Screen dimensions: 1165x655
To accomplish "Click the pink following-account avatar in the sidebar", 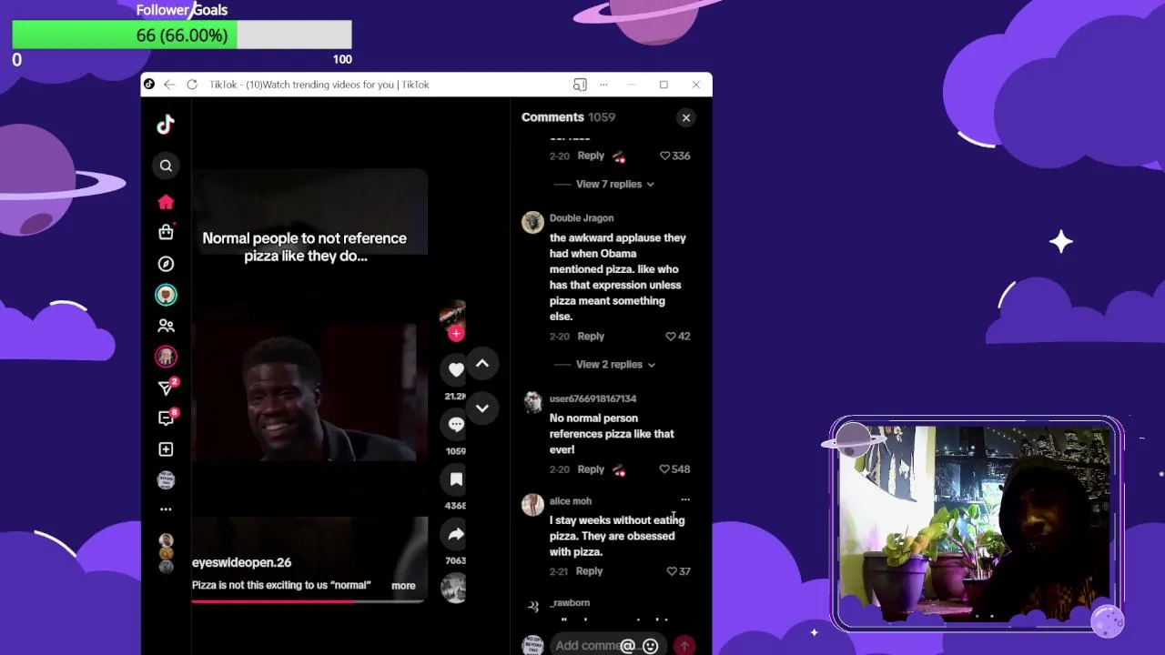I will pyautogui.click(x=166, y=357).
